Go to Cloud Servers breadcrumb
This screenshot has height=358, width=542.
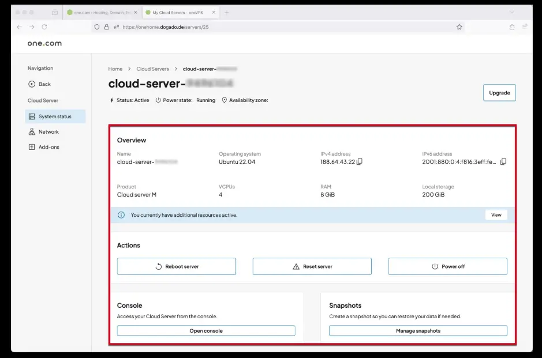click(x=153, y=69)
